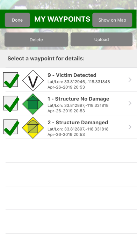Screen dimensions: 137x243
Task: Open details via Victim Detected chevron
Action: [x=130, y=80]
